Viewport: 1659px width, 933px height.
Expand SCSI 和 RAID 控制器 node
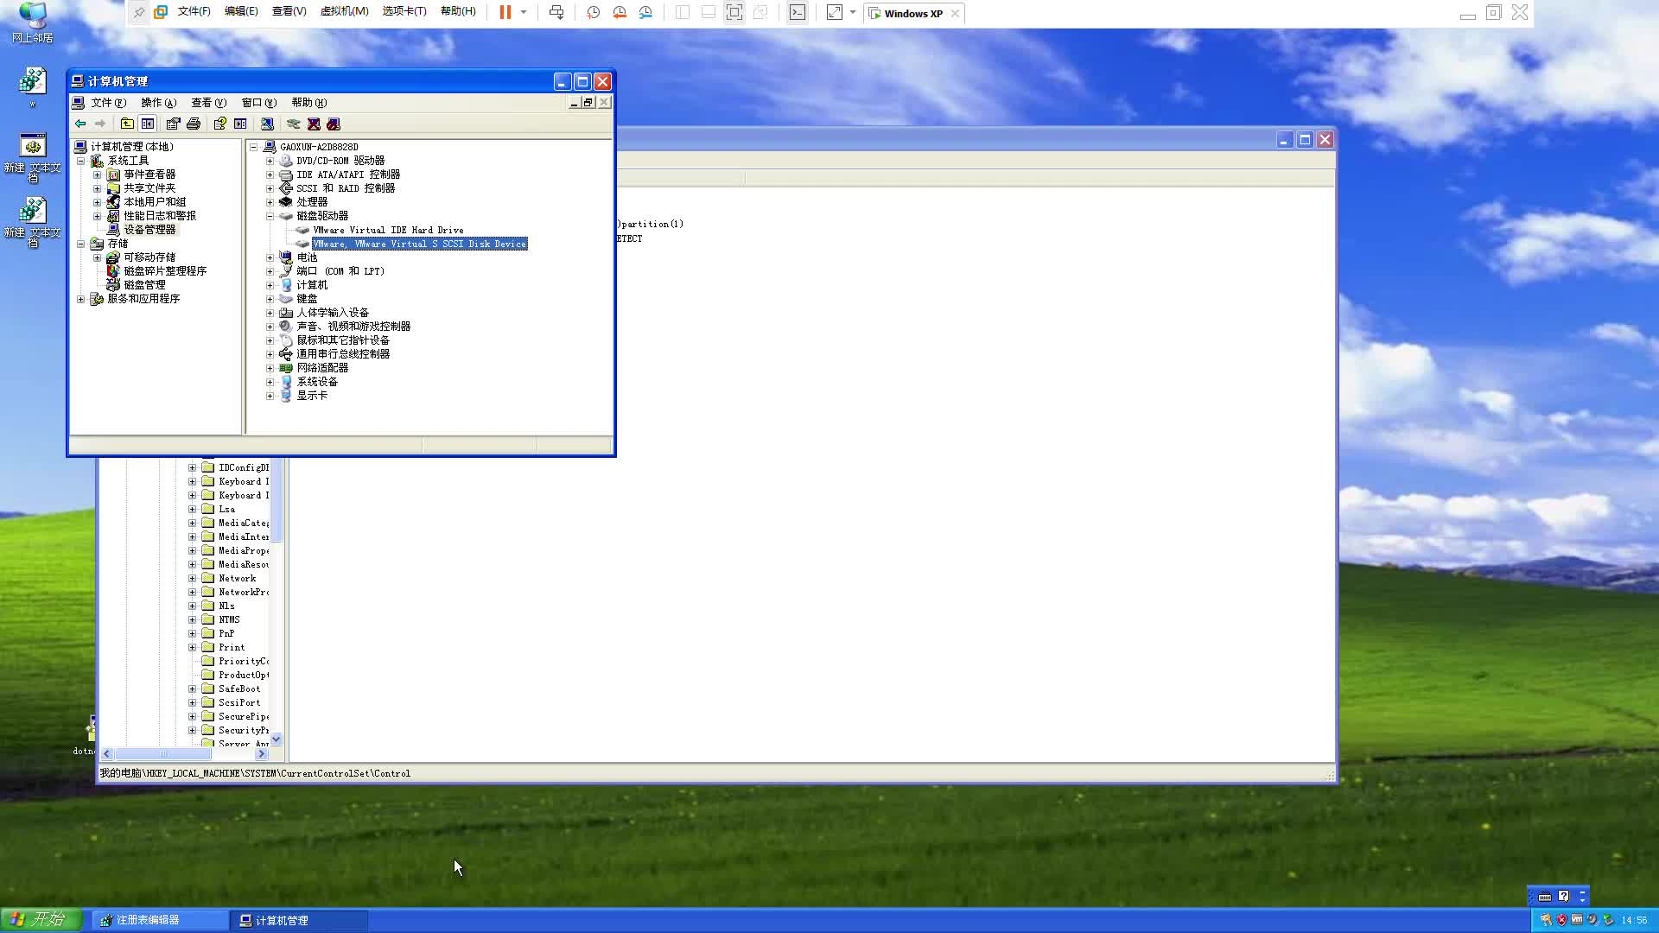point(270,188)
